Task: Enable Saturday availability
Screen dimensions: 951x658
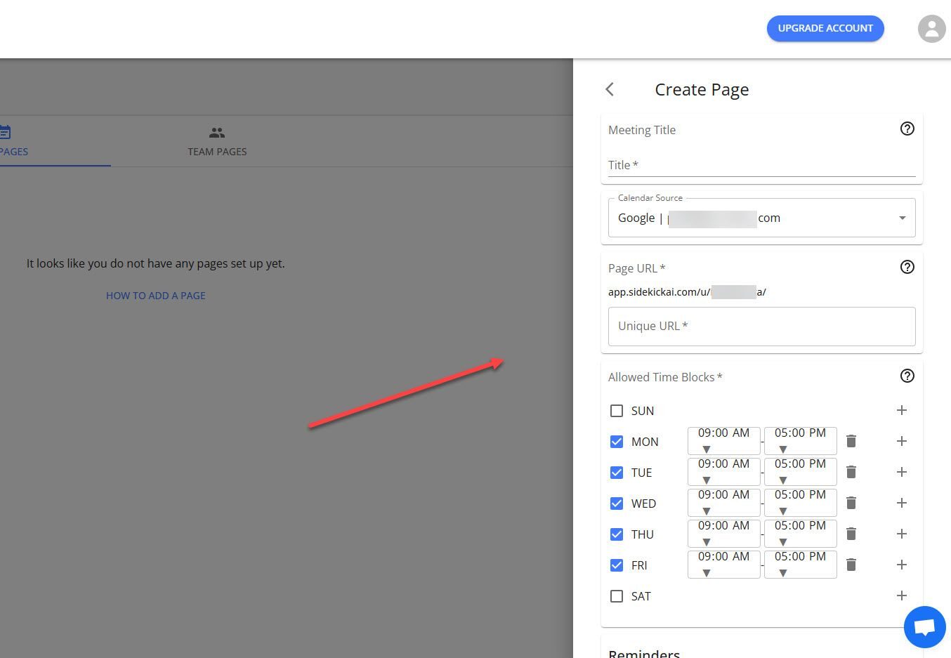Action: [x=617, y=596]
